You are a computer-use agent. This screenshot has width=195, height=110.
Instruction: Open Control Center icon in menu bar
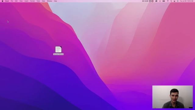tap(175, 1)
